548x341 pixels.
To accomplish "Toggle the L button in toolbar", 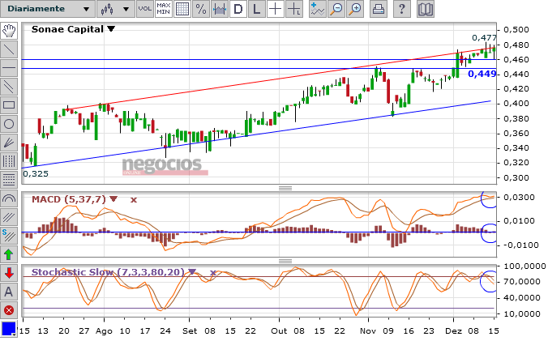I will (x=256, y=9).
